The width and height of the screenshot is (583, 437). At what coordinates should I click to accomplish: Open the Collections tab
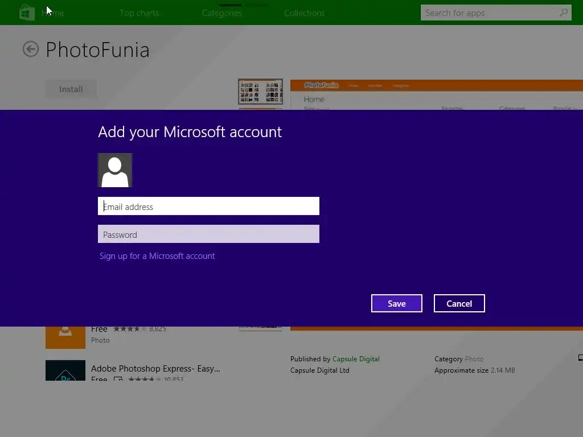[305, 13]
